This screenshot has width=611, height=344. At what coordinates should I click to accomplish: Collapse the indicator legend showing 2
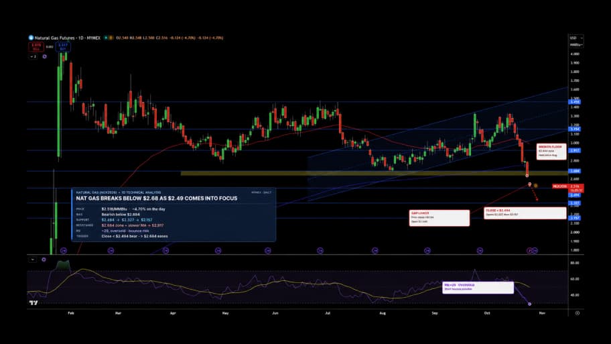click(x=33, y=56)
